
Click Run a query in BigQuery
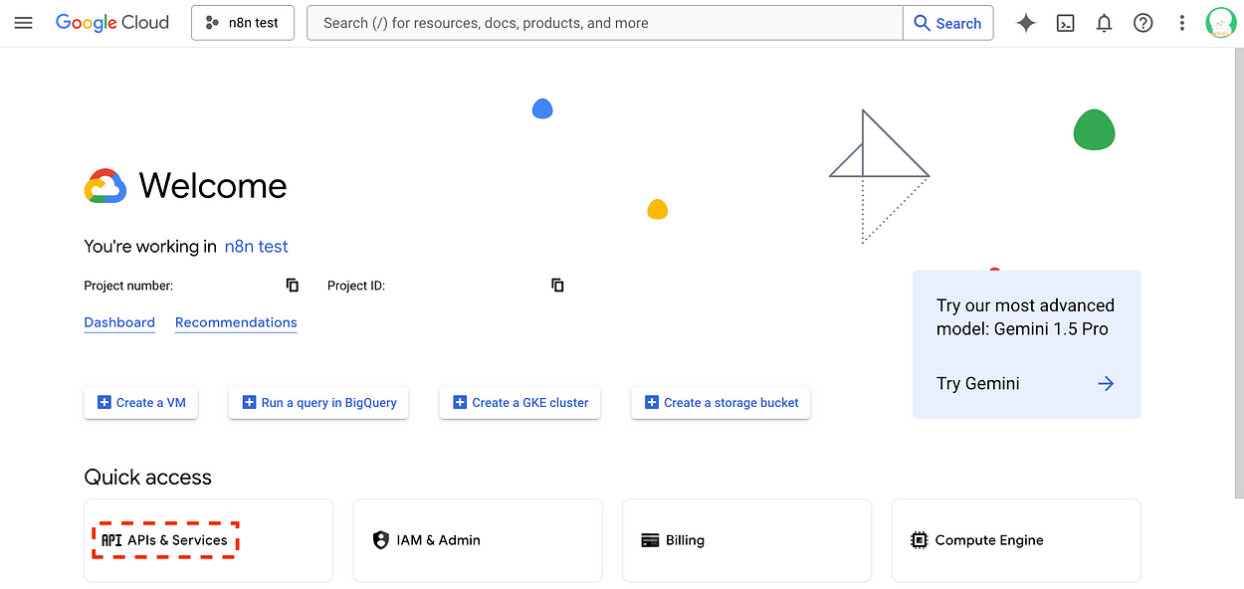click(318, 403)
